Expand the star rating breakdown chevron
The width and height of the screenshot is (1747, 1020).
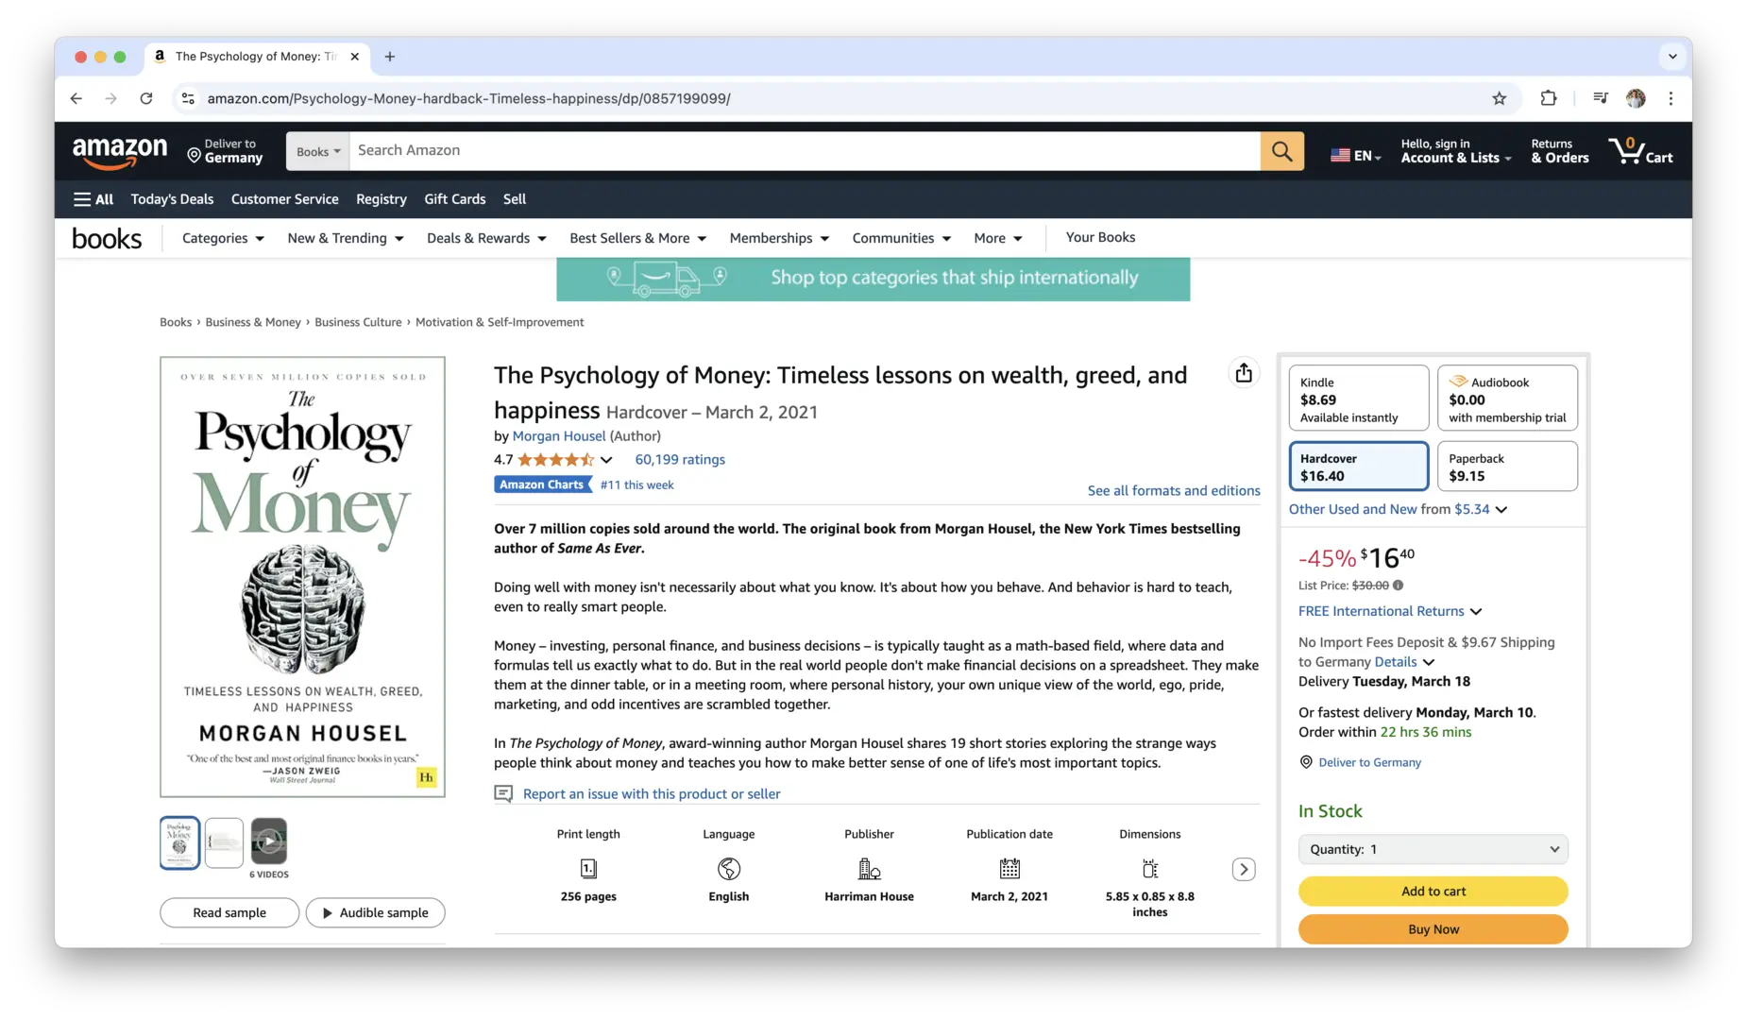[x=606, y=460]
